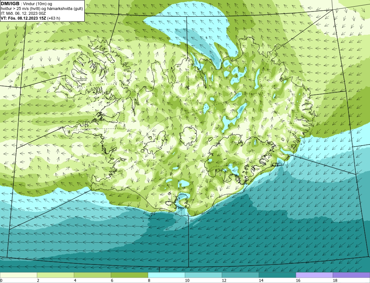Click the 12–14 m/s teal legend swatch
370x283 pixels.
(x=240, y=275)
